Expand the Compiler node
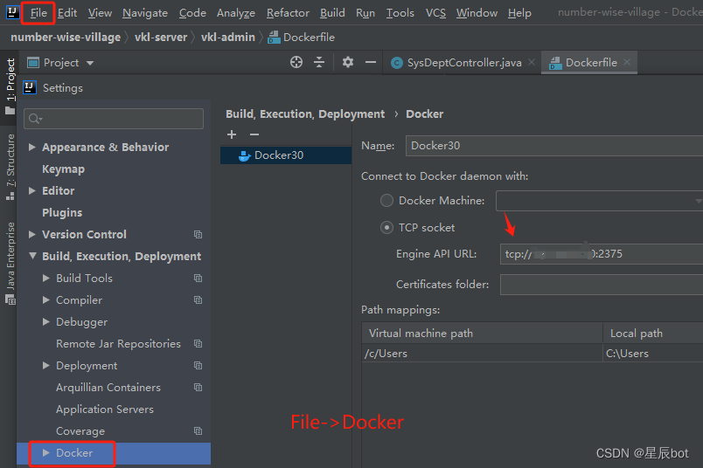The width and height of the screenshot is (703, 468). pyautogui.click(x=45, y=300)
